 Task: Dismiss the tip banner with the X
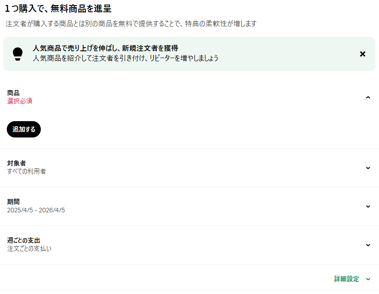coord(363,54)
